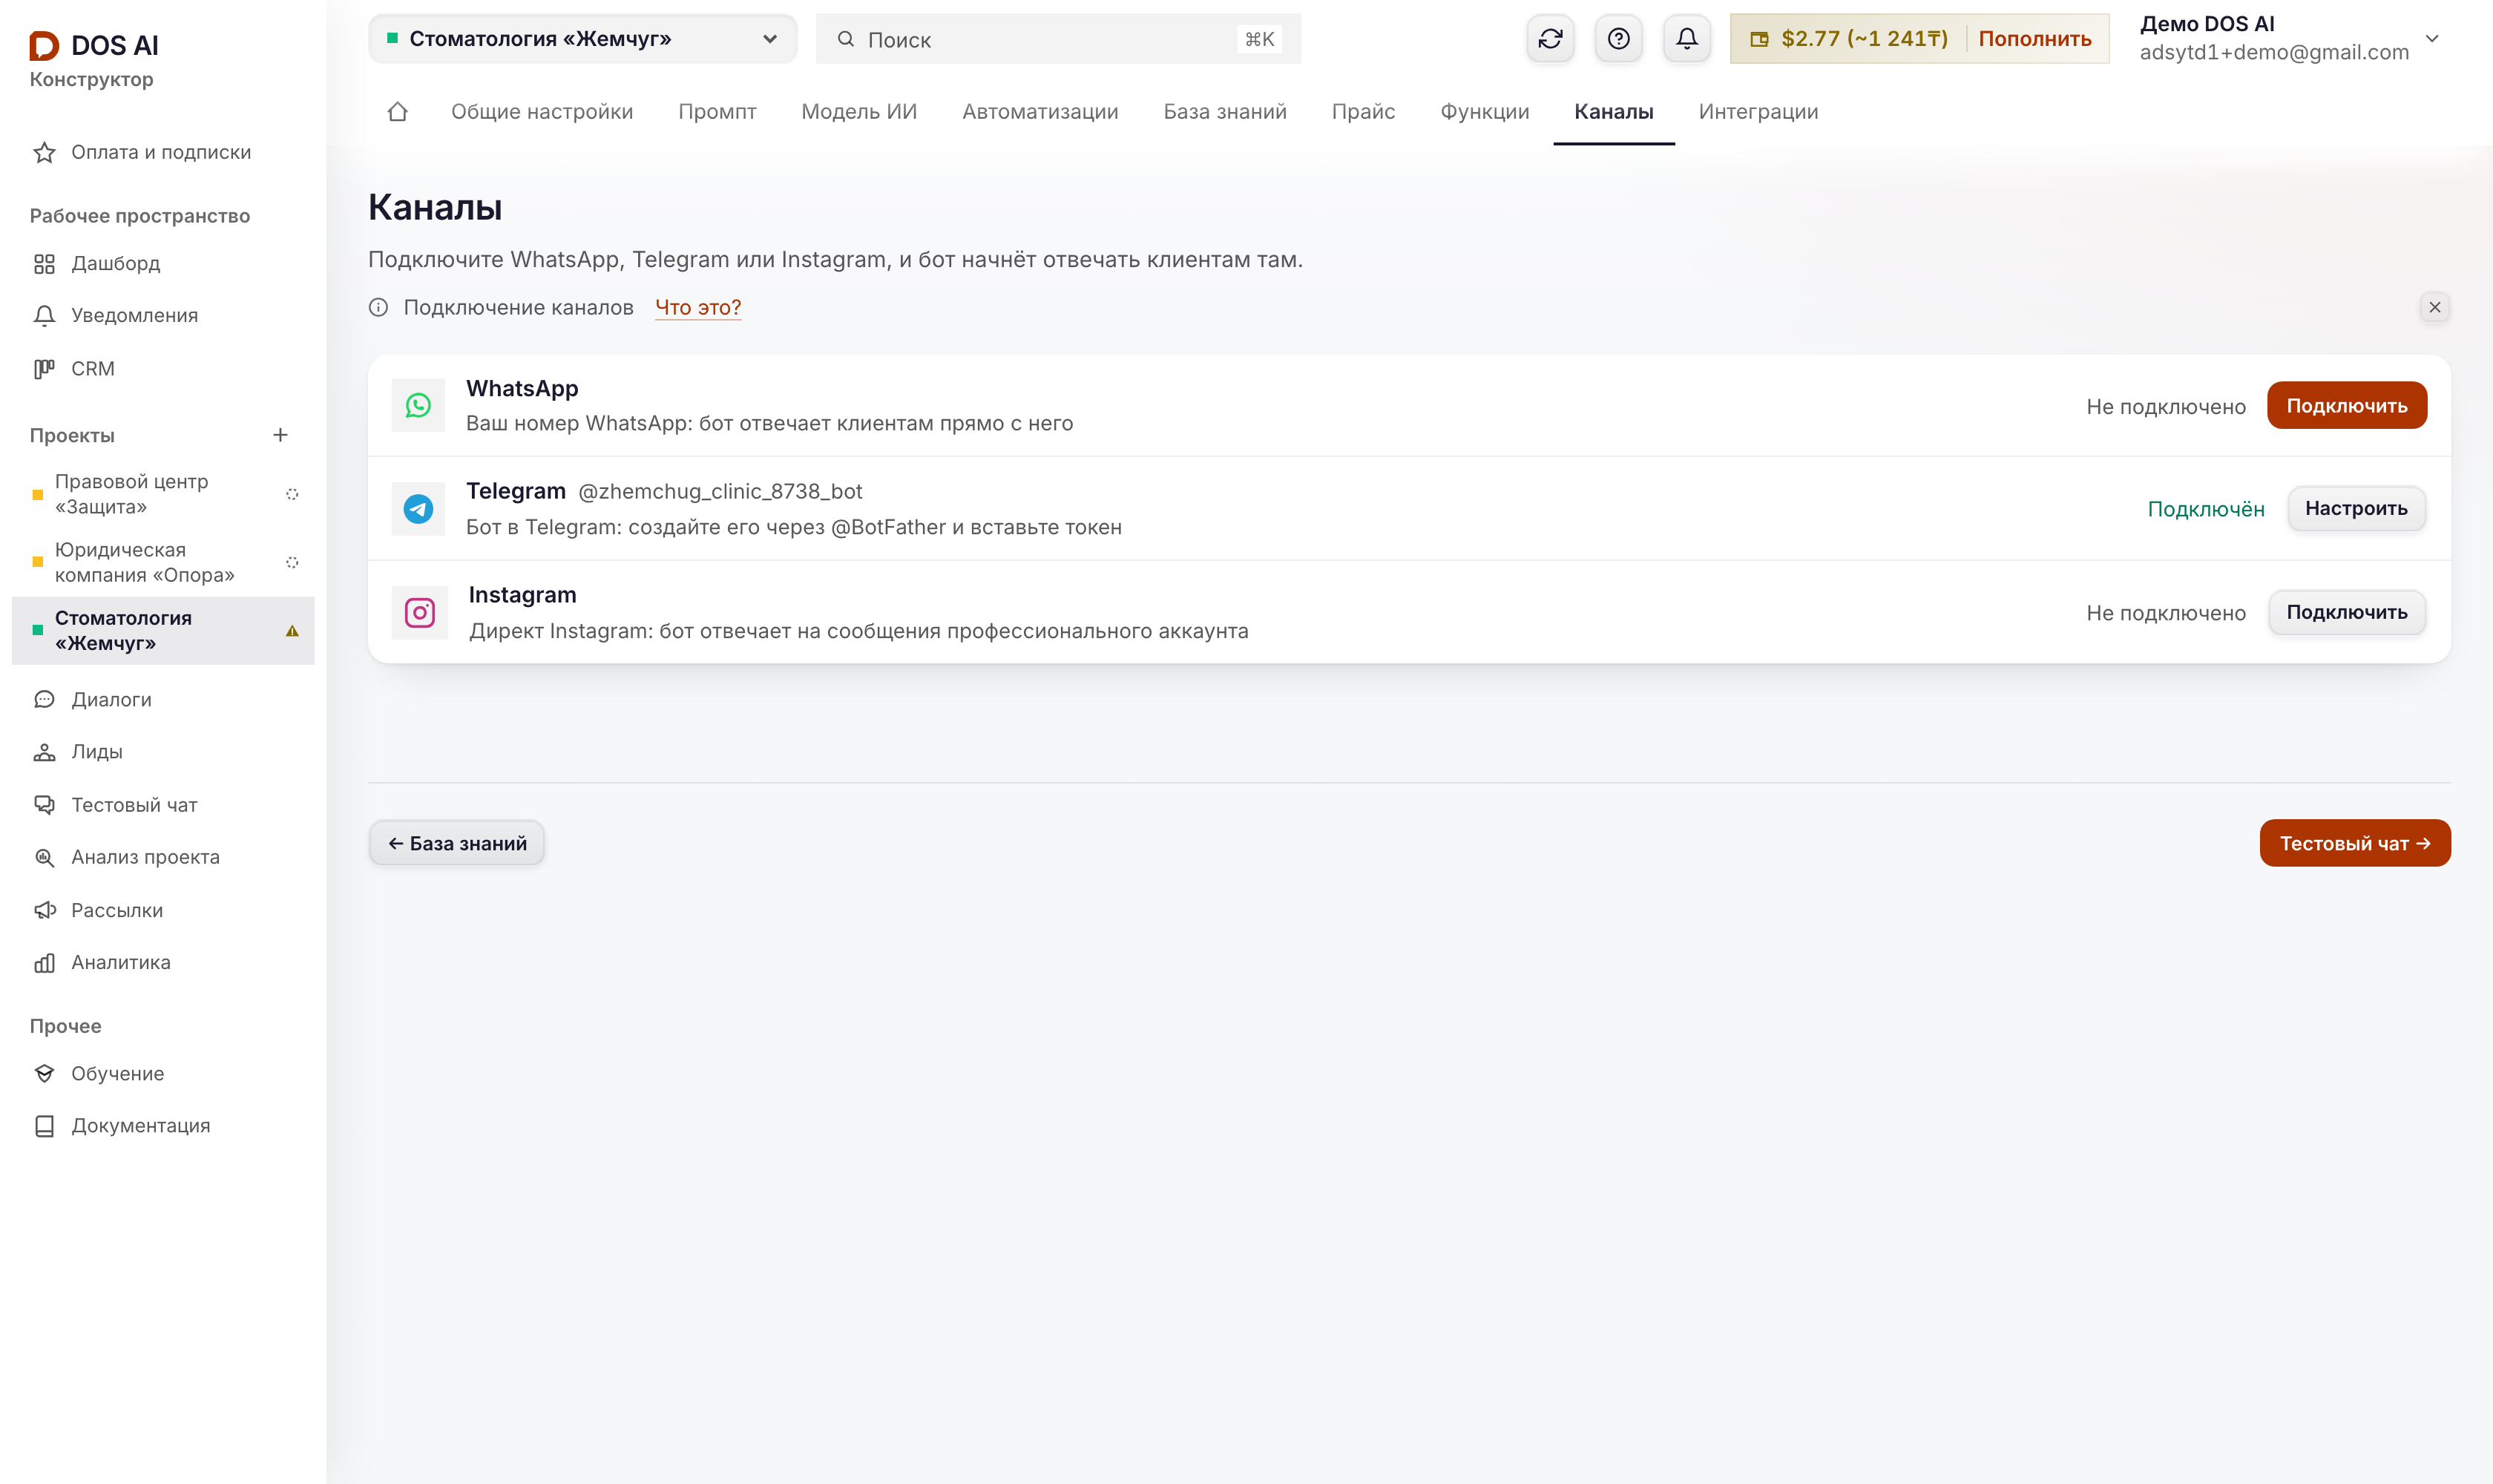Screen dimensions: 2493x1484
Task: Expand the Демо DOS AI account menu
Action: (2289, 39)
